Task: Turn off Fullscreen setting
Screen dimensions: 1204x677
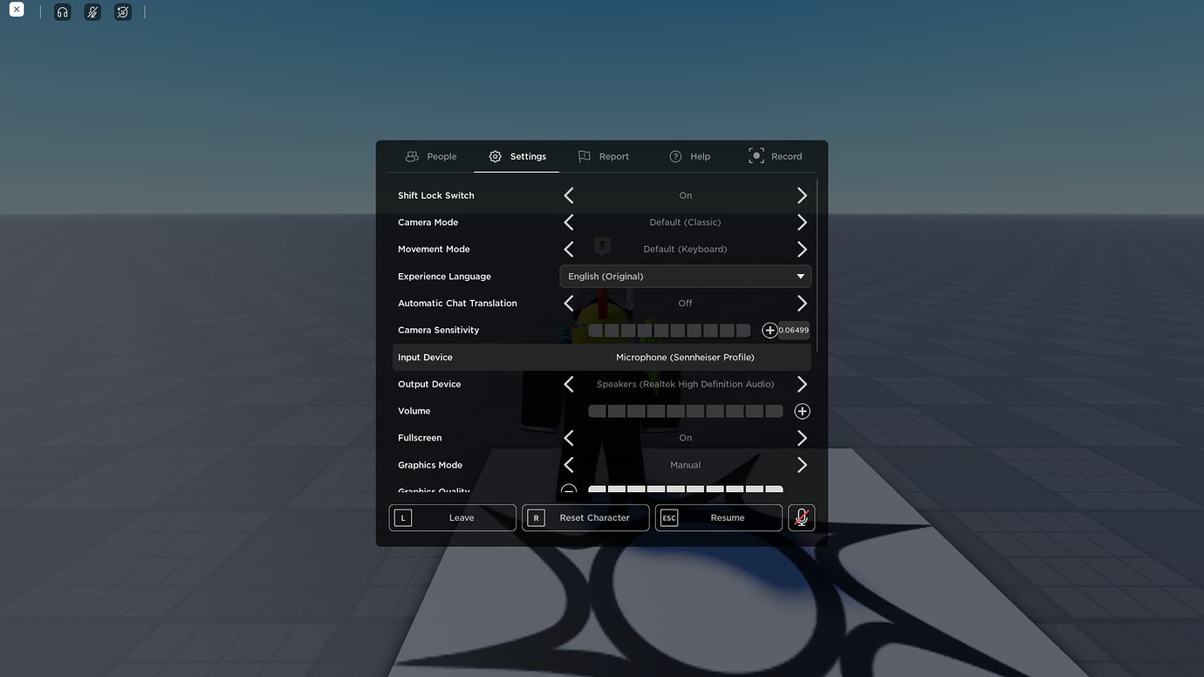Action: 568,437
